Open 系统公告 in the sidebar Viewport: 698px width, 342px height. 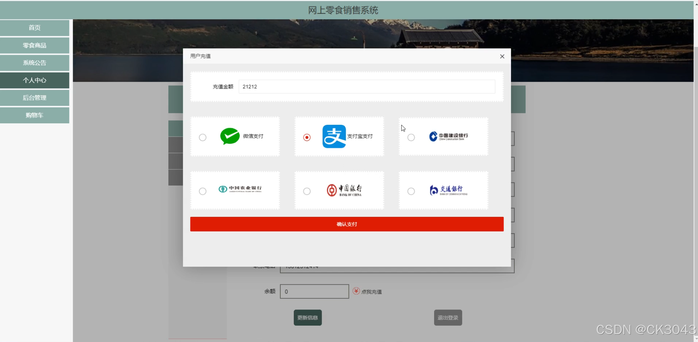point(35,63)
